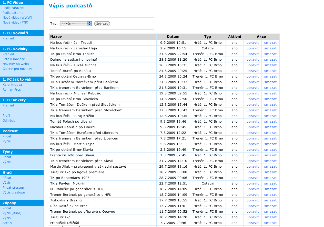Open Výpis přestupů
The image size is (324, 227).
pos(14,192)
